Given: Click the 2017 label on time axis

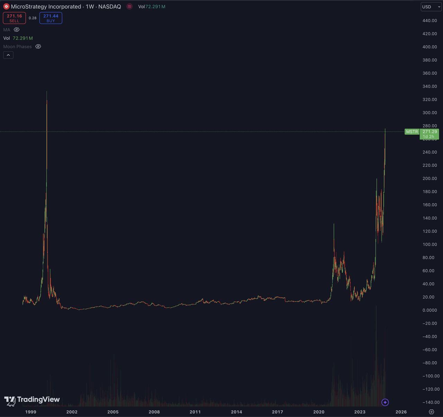Looking at the screenshot, I should 278,412.
